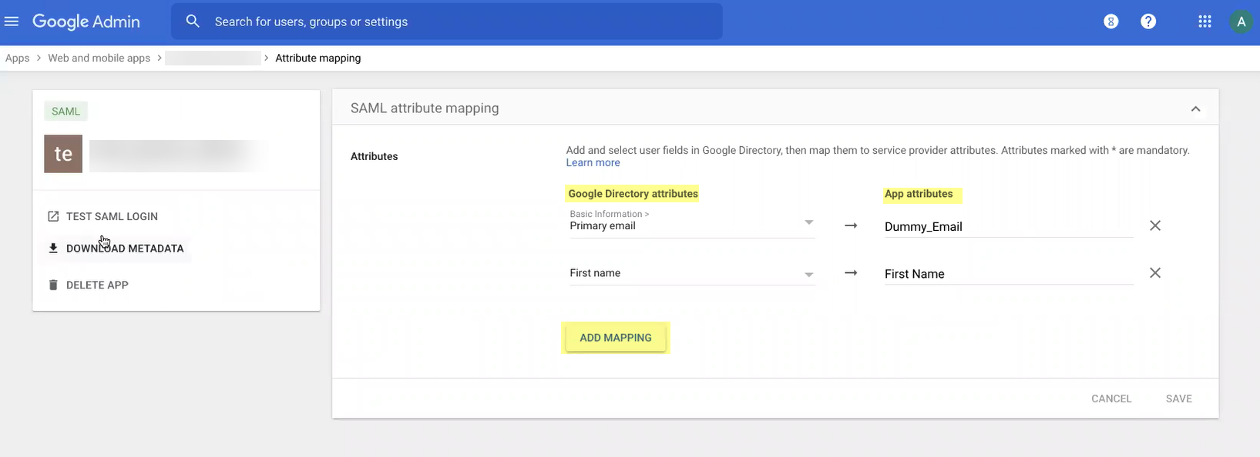Click the search magnifier icon
1260x457 pixels.
[193, 22]
